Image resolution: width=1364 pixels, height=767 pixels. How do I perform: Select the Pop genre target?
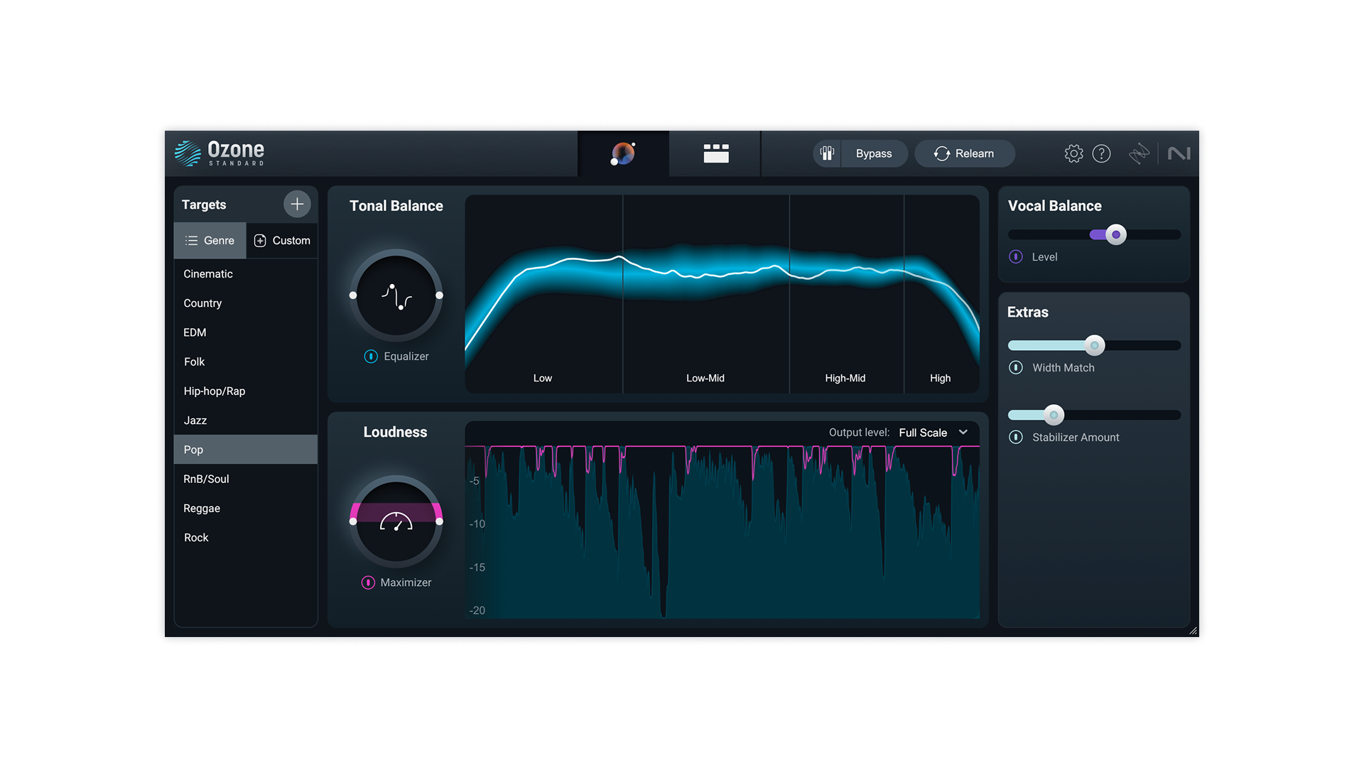tap(245, 450)
